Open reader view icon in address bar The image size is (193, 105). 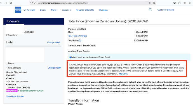point(150,3)
